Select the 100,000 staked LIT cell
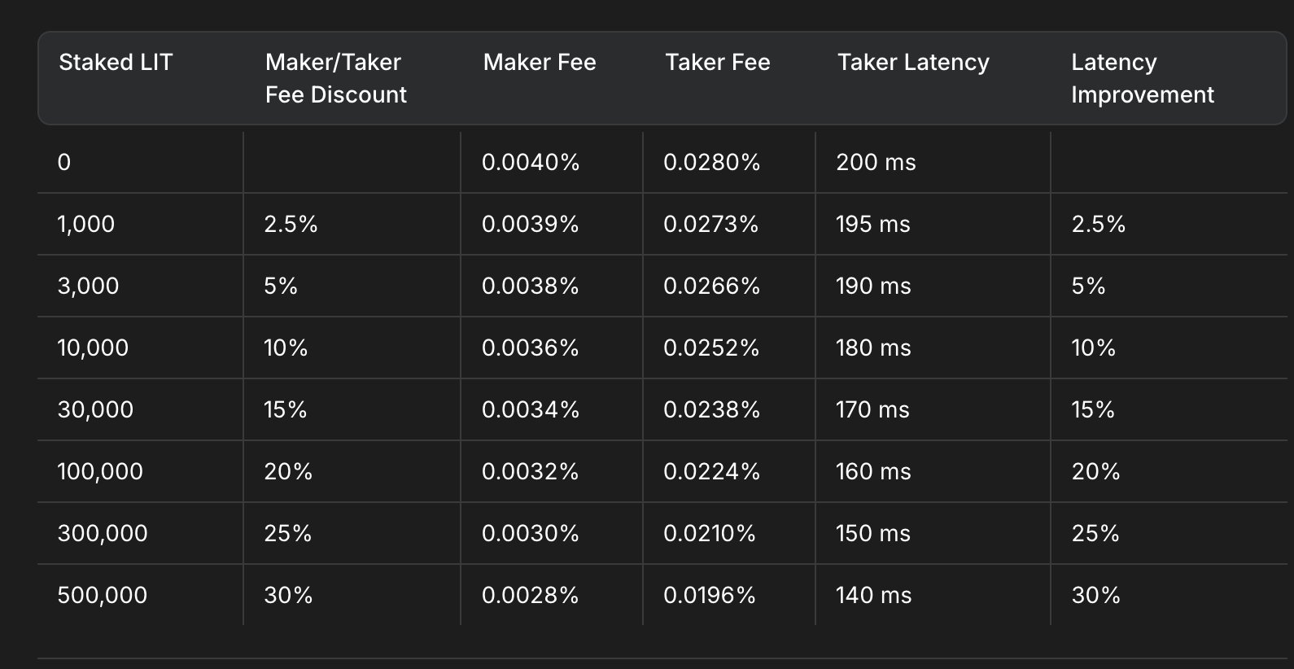Image resolution: width=1294 pixels, height=669 pixels. click(100, 471)
